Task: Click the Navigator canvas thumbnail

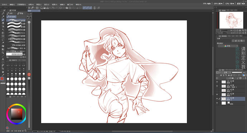Action: (231, 20)
